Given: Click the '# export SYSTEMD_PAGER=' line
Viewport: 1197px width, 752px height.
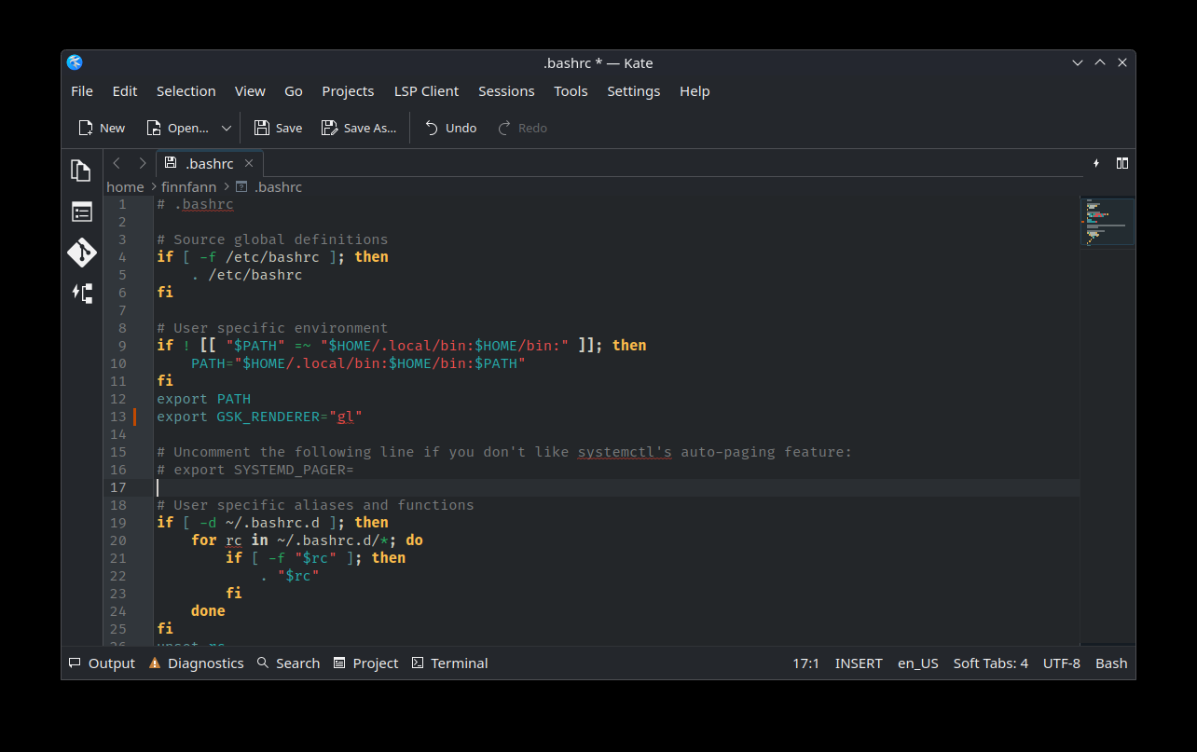Looking at the screenshot, I should tap(255, 470).
